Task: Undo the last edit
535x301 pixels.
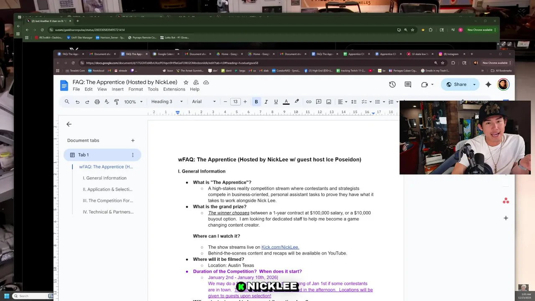Action: coord(77,102)
